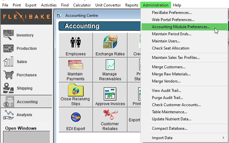229x143 pixels.
Task: Click the Open Windows list box
Action: [x=27, y=137]
